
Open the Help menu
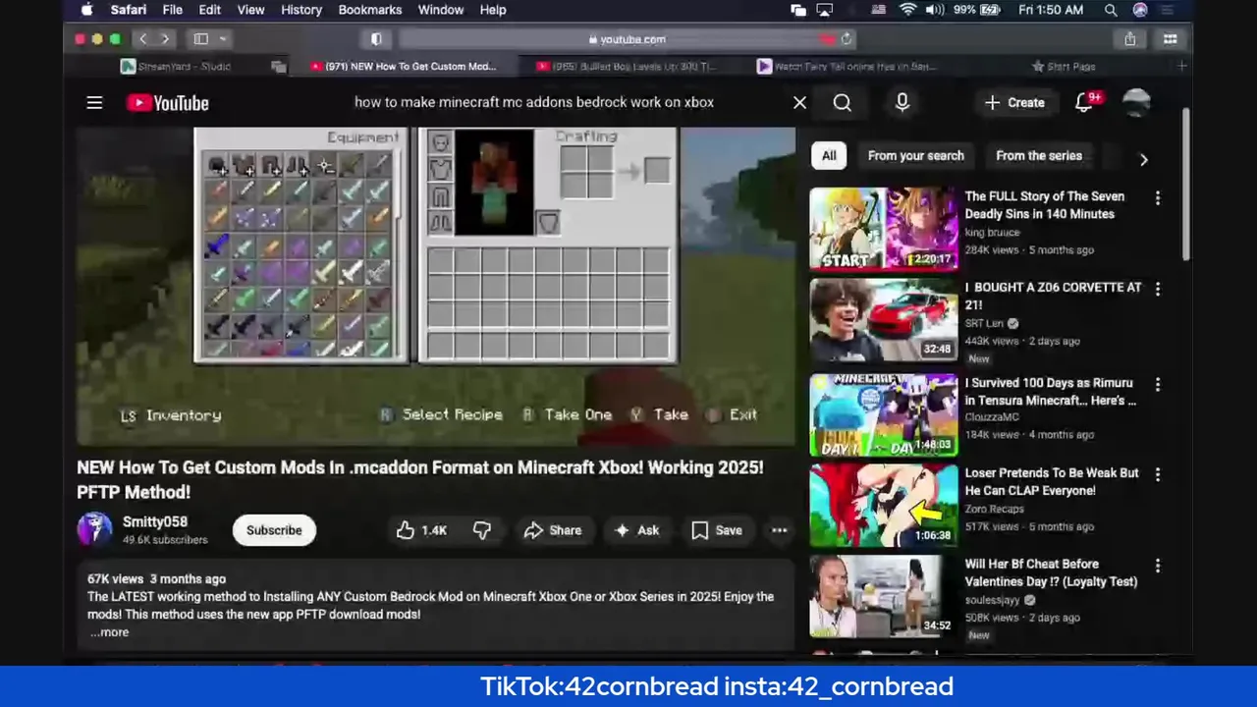click(x=493, y=10)
